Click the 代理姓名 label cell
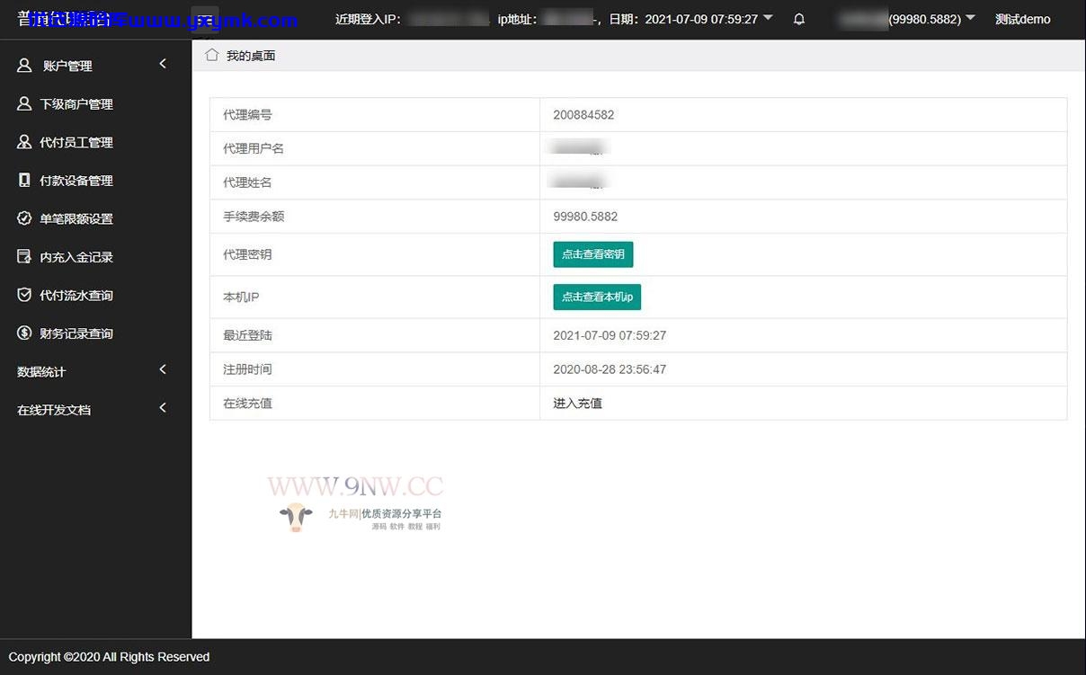 (x=375, y=182)
